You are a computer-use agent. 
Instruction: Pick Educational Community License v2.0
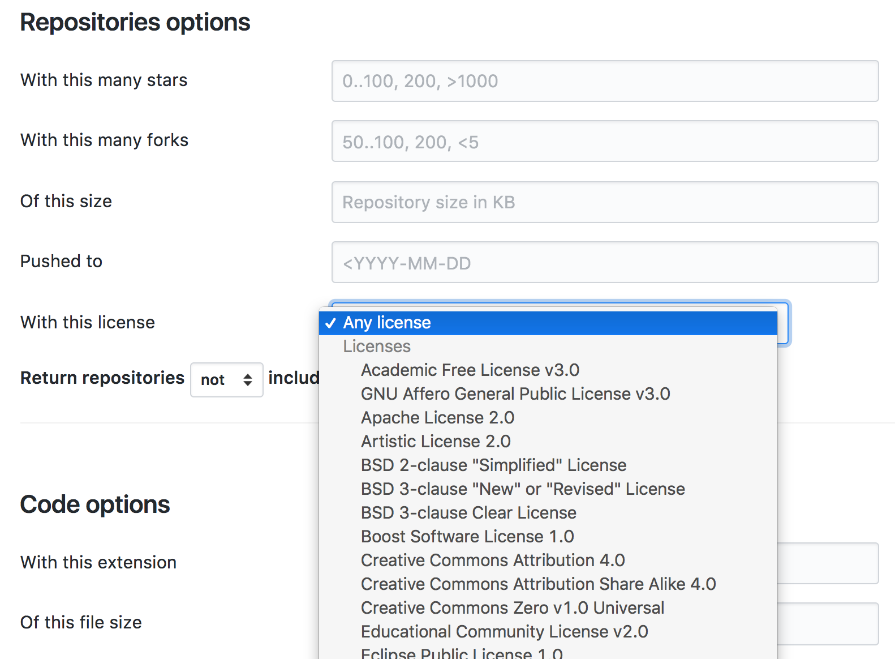tap(504, 632)
